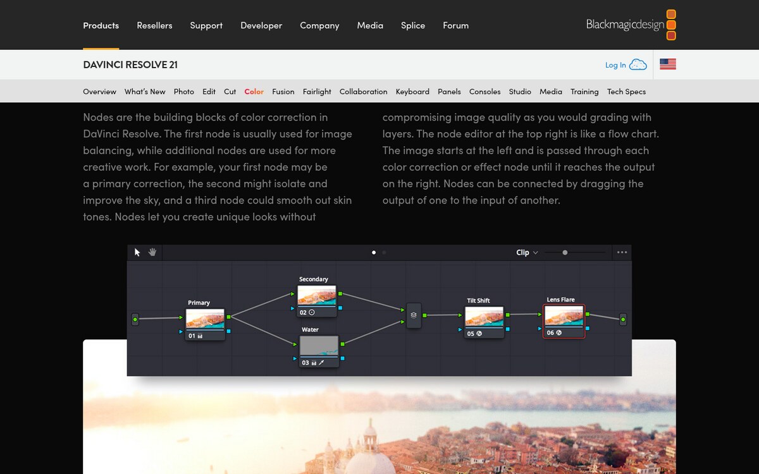759x474 pixels.
Task: Go to the Keyboard tab
Action: (x=412, y=92)
